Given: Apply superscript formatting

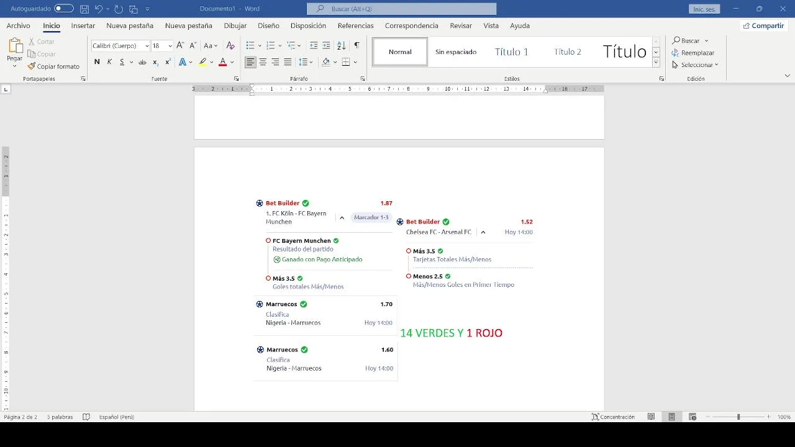Looking at the screenshot, I should pyautogui.click(x=168, y=62).
